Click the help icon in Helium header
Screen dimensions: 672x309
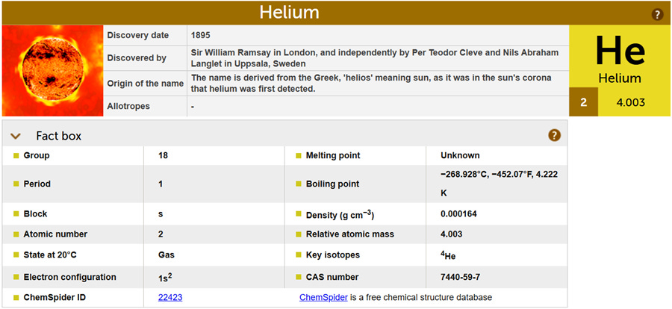[x=657, y=15]
